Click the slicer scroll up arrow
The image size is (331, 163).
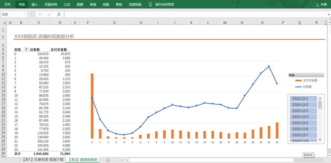(x=320, y=99)
